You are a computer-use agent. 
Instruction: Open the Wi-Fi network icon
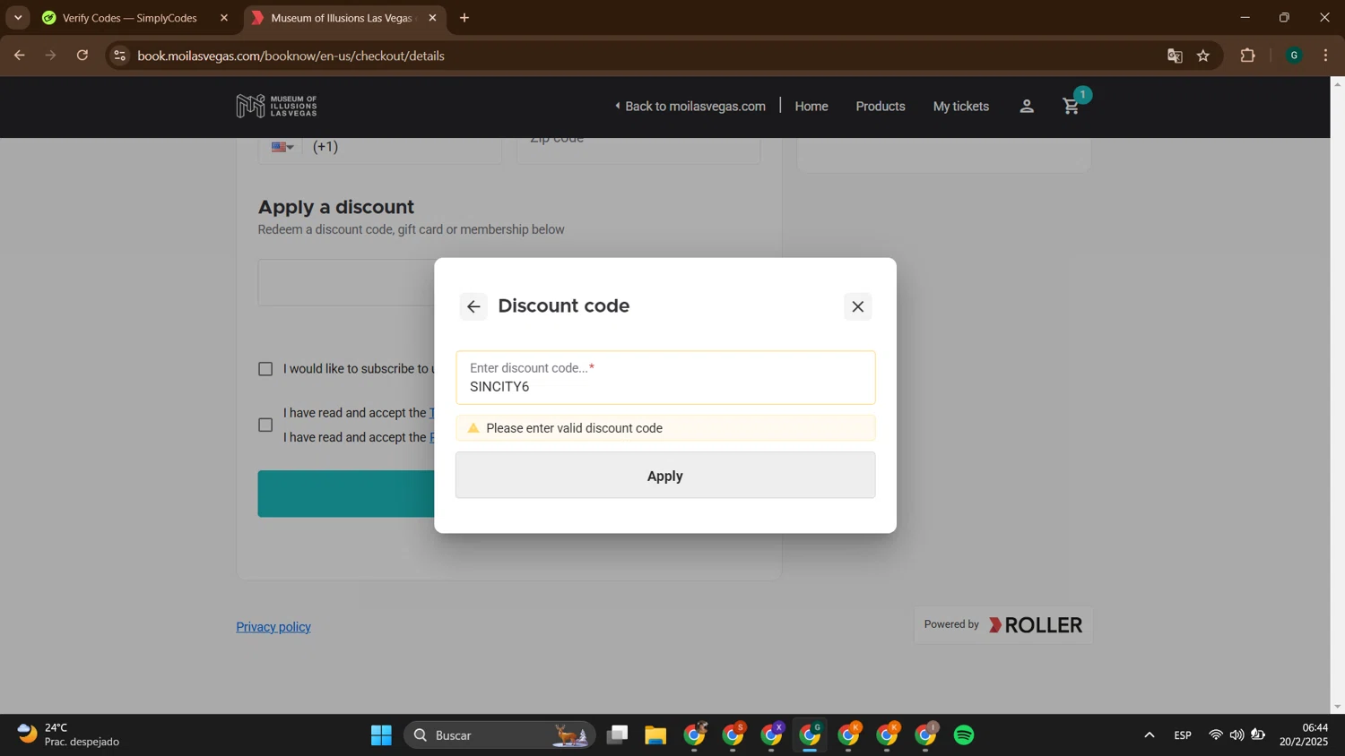pyautogui.click(x=1215, y=735)
